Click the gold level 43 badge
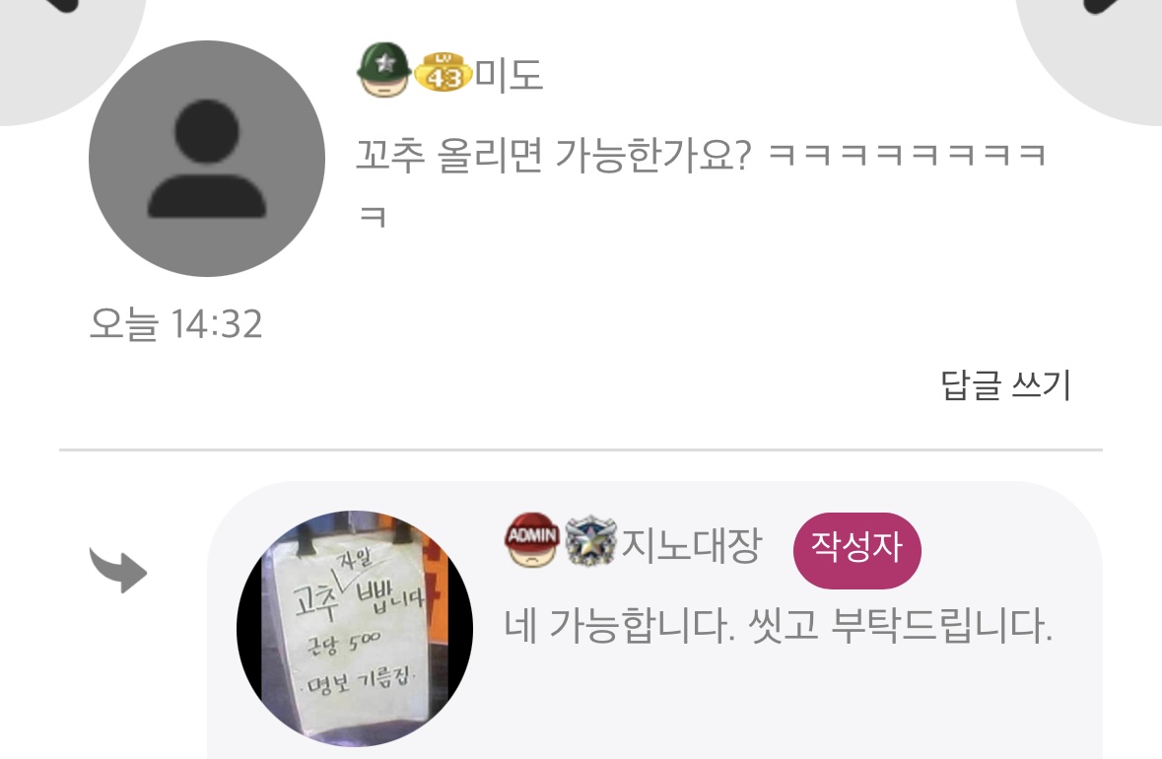This screenshot has width=1162, height=759. click(x=443, y=73)
